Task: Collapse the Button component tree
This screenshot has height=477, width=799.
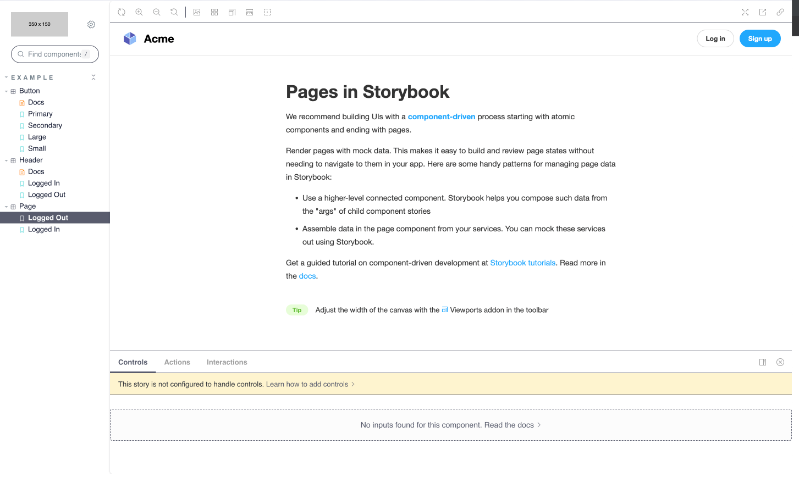Action: 6,91
